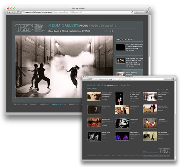Reload the page in the rear browser window
Image resolution: width=181 pixels, height=167 pixels.
132,12
